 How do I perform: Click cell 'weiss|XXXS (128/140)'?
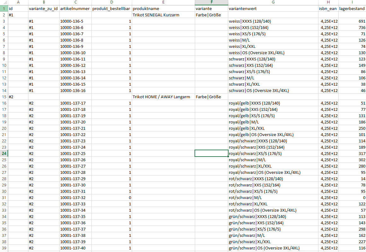[x=273, y=21]
